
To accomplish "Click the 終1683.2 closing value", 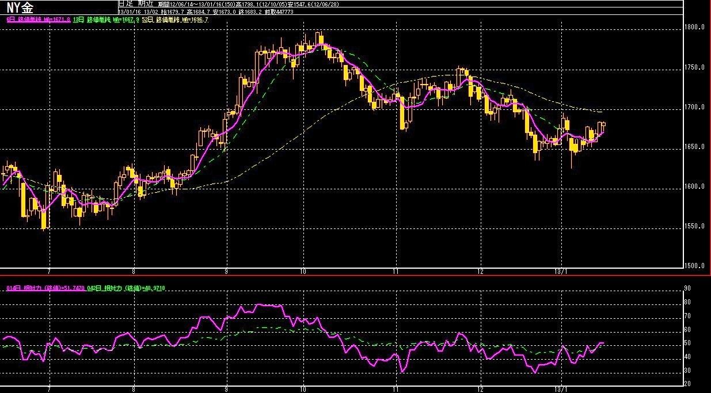I will point(249,12).
